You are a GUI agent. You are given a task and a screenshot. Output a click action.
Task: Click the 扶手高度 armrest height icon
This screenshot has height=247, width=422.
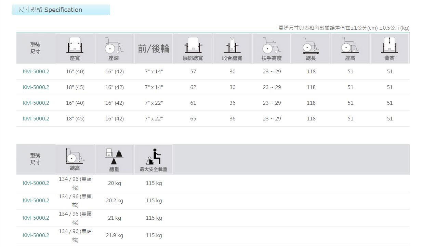272,46
